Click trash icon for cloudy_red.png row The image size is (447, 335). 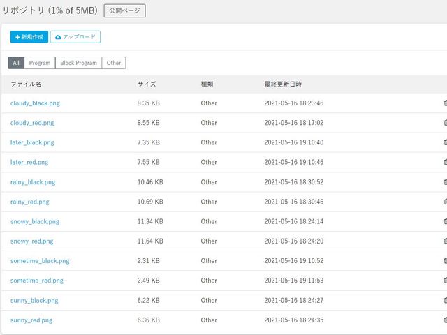click(445, 123)
